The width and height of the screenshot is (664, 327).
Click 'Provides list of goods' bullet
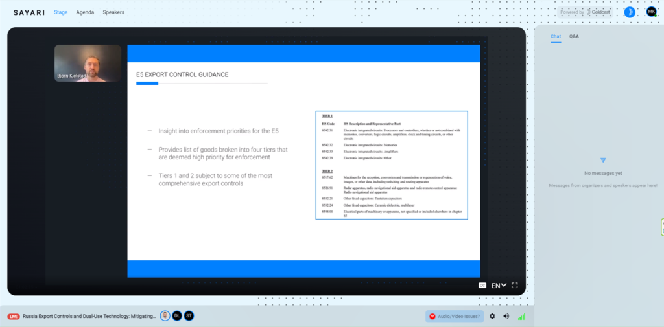pyautogui.click(x=223, y=153)
